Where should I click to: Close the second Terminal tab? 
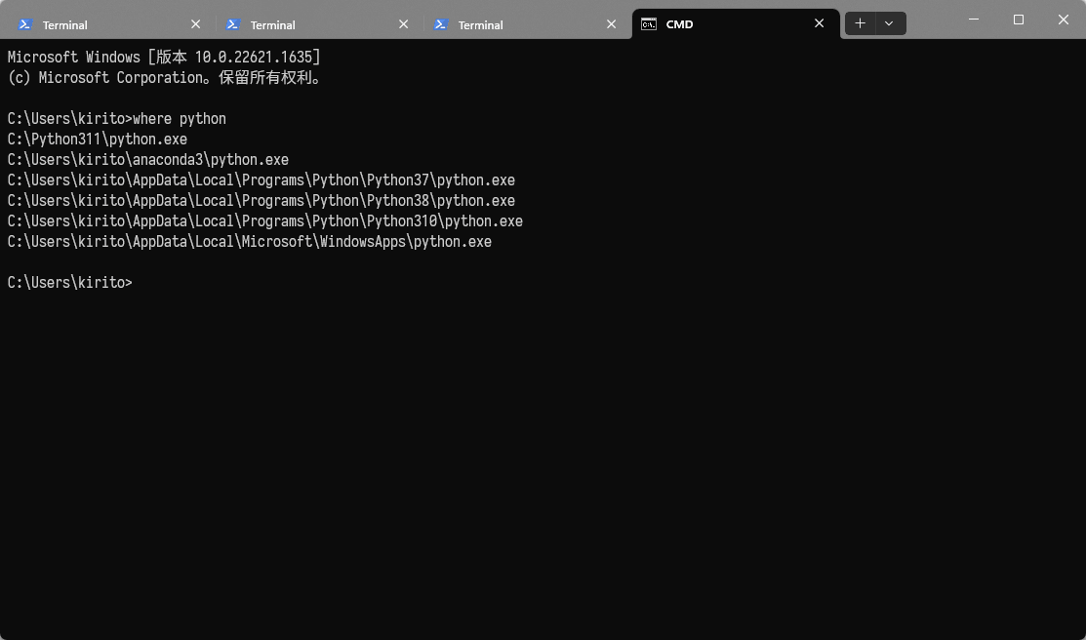click(x=403, y=24)
